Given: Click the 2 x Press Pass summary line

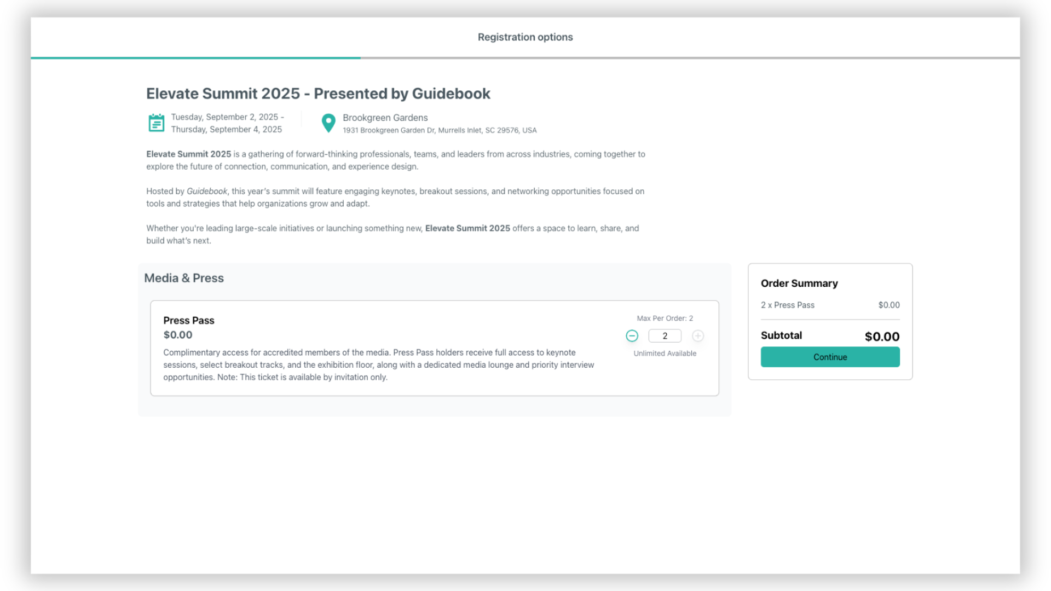Looking at the screenshot, I should 788,305.
